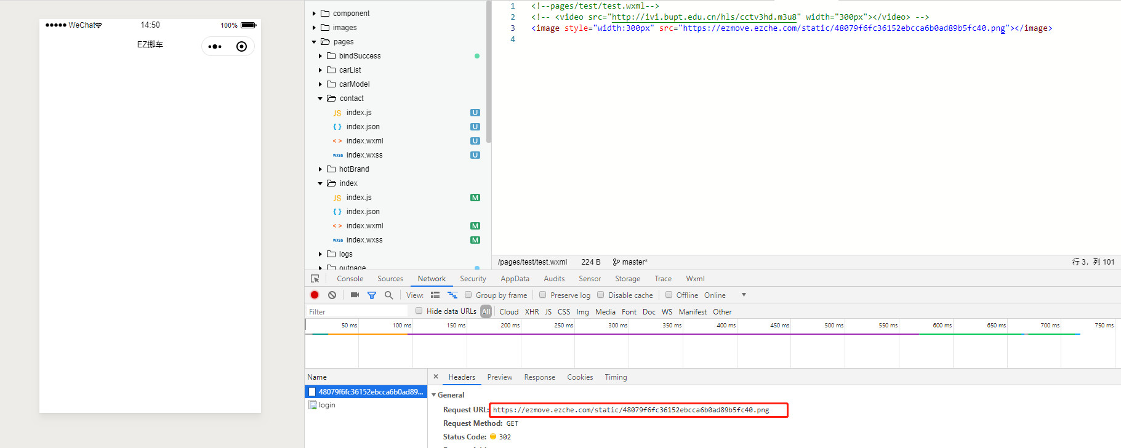This screenshot has width=1121, height=448.
Task: Expand the images folder
Action: (x=314, y=28)
